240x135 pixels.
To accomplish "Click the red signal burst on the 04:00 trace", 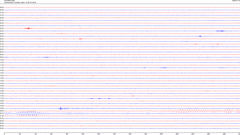I will tap(28, 28).
